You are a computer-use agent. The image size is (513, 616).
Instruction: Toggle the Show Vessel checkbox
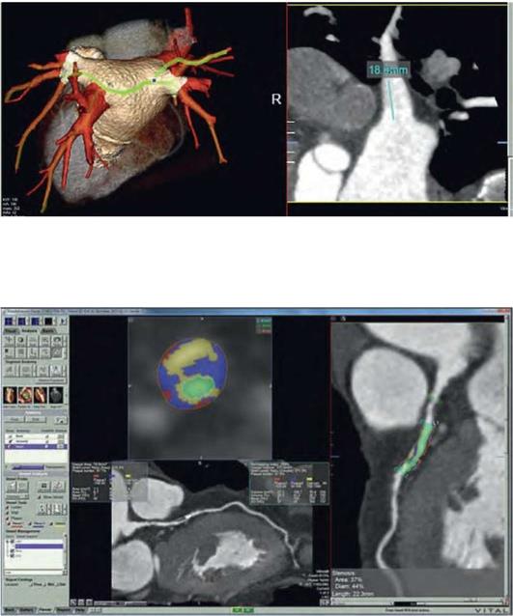click(x=40, y=497)
